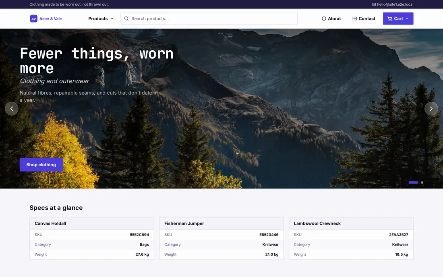Image resolution: width=443 pixels, height=277 pixels.
Task: Open the Aster & Vale home link
Action: pyautogui.click(x=46, y=19)
